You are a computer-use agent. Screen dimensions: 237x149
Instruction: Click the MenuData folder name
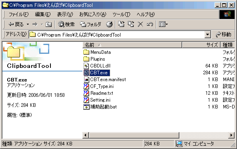click(x=100, y=52)
